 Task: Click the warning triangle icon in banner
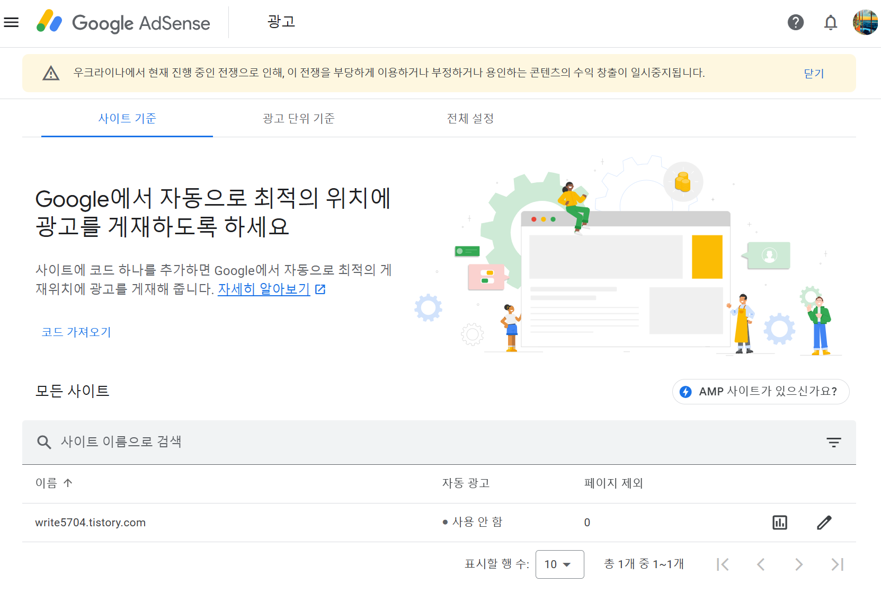point(51,73)
